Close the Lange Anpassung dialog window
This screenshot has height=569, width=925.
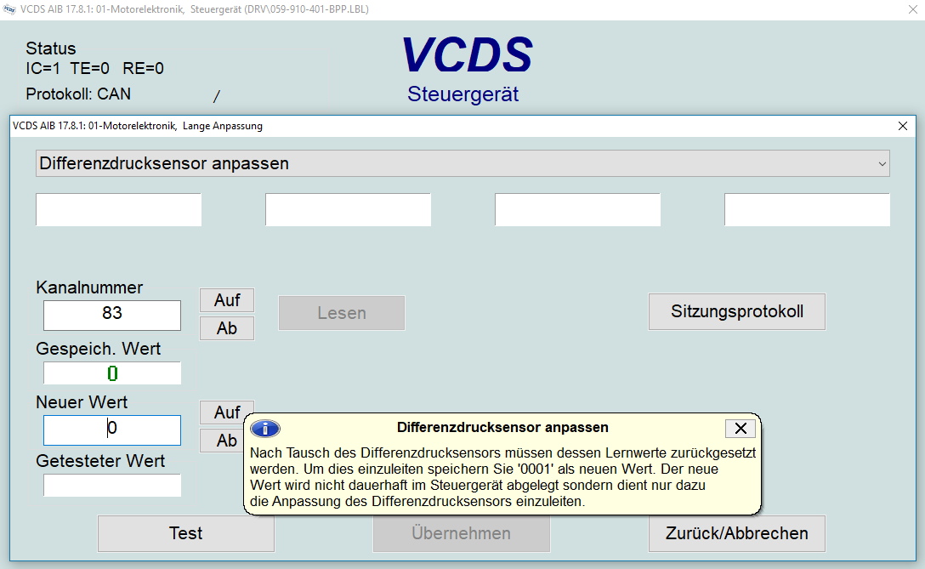pos(903,126)
